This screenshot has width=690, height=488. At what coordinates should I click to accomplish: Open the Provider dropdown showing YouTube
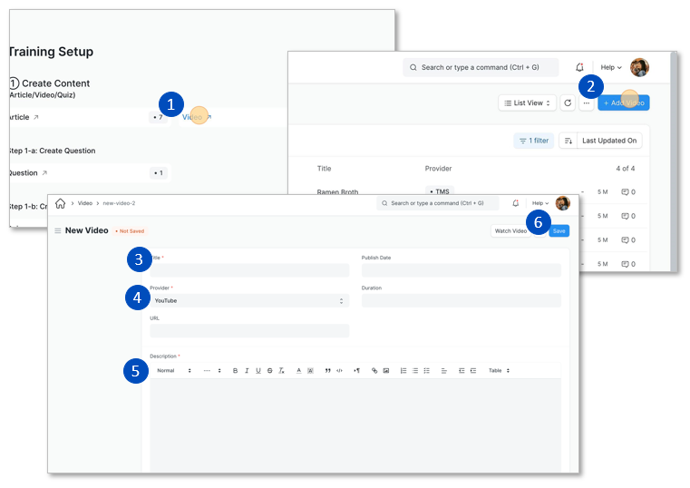[249, 300]
